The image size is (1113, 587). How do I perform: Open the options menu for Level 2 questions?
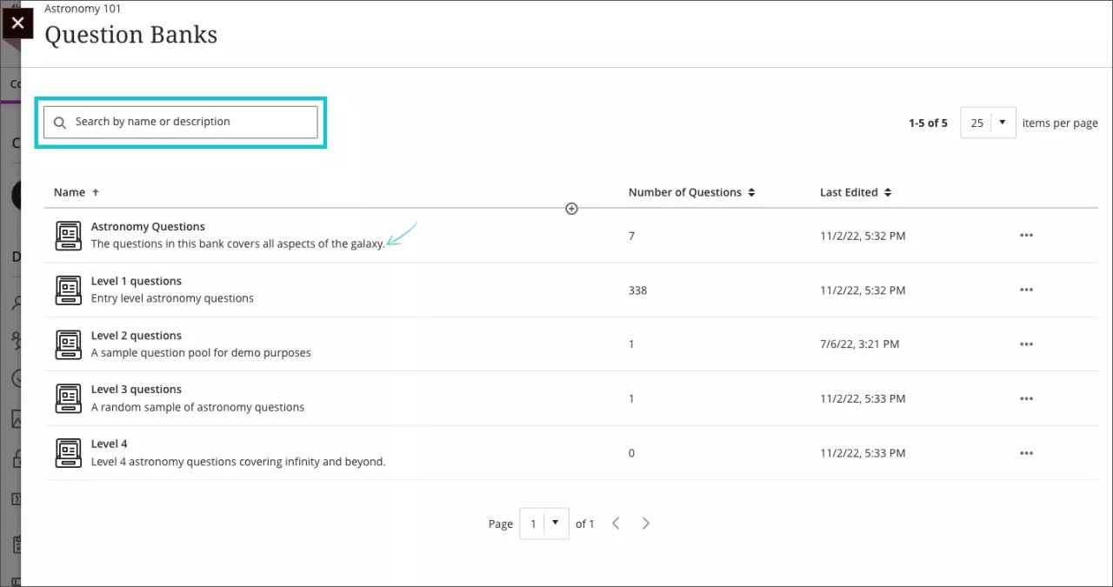(1026, 344)
